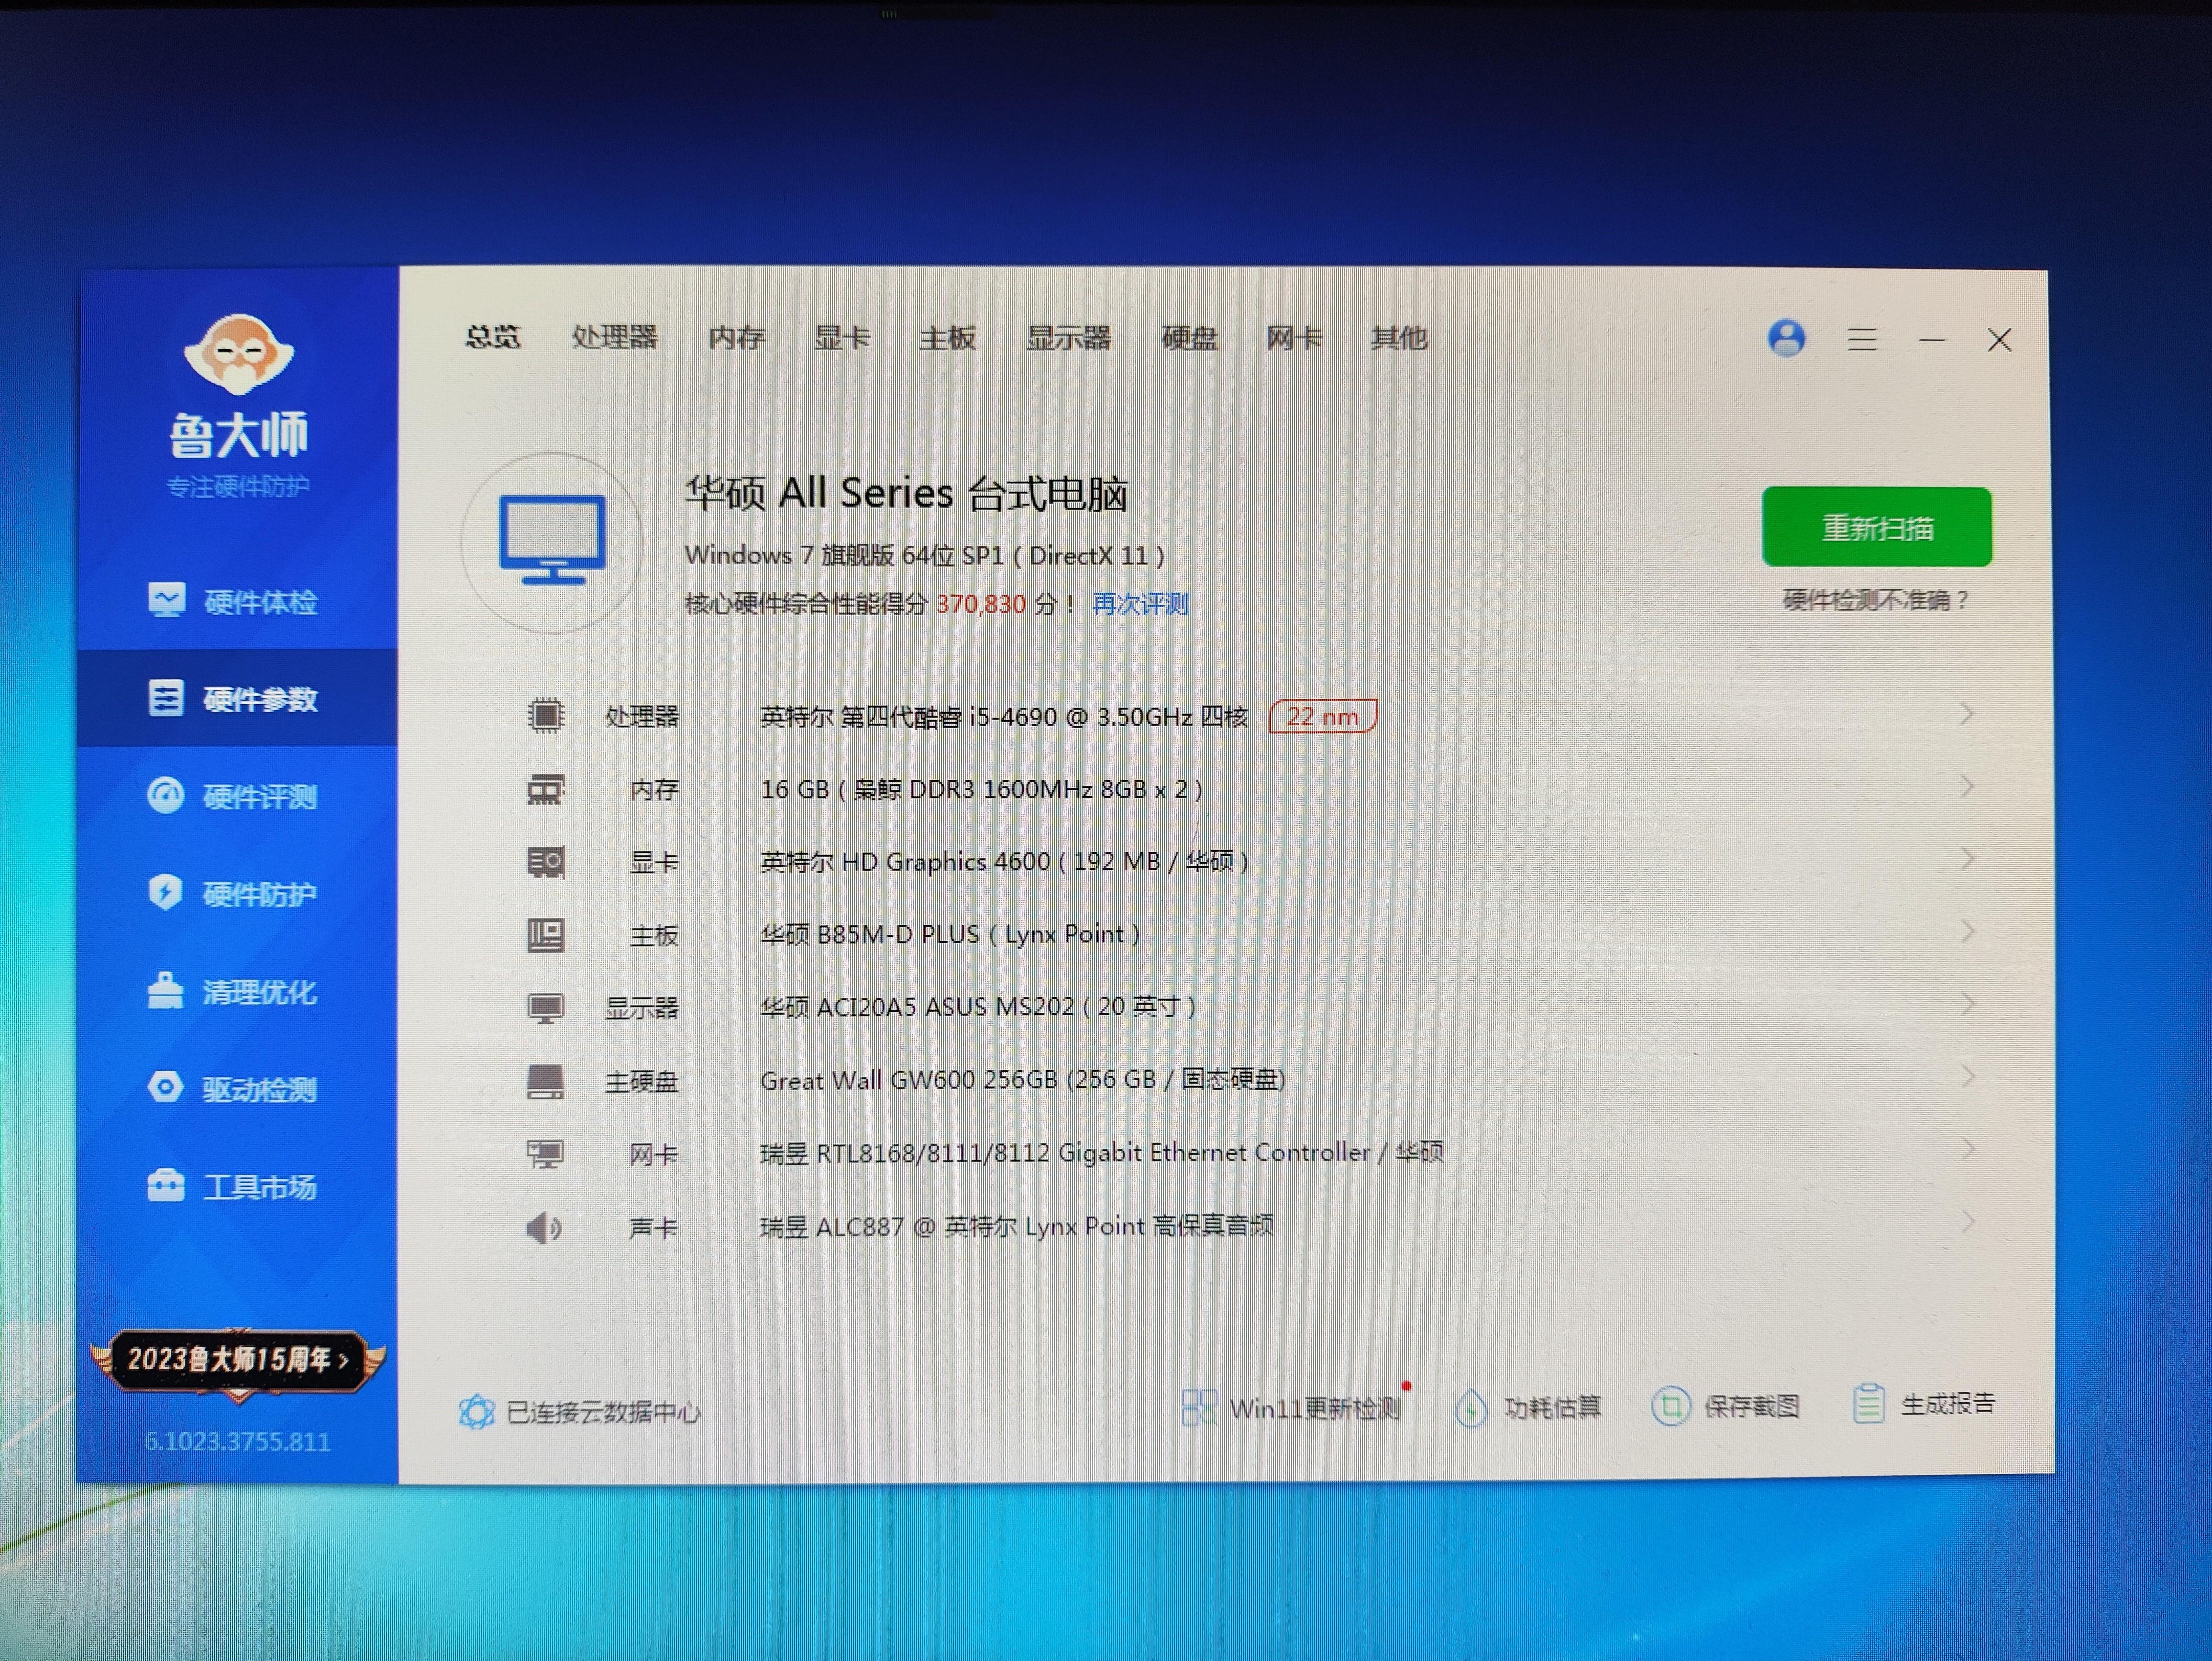Expand the 内存 16 GB row arrow

[1966, 787]
